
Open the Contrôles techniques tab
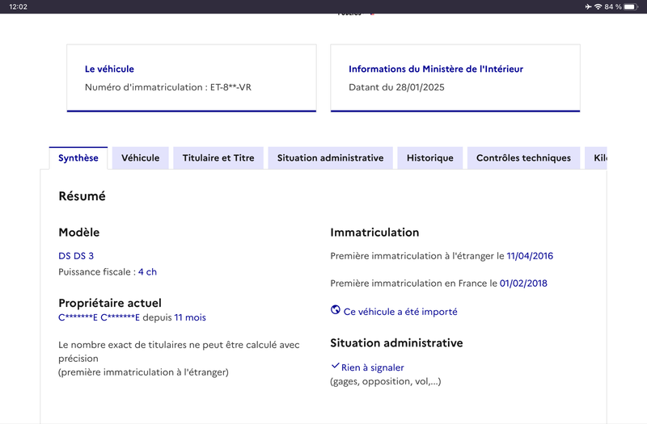point(523,157)
